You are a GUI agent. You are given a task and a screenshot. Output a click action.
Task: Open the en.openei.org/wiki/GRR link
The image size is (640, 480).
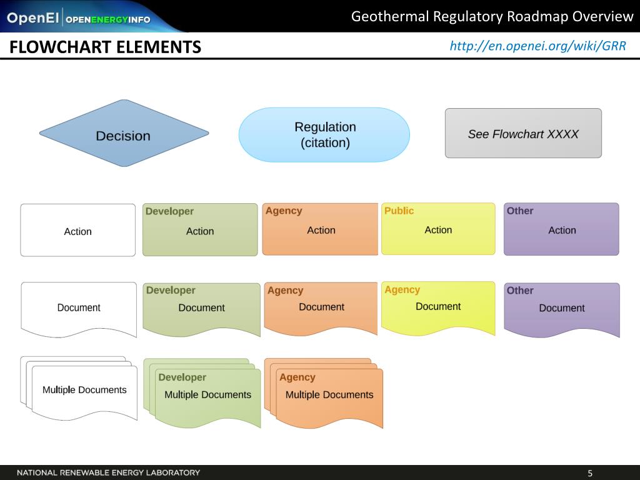tap(537, 46)
